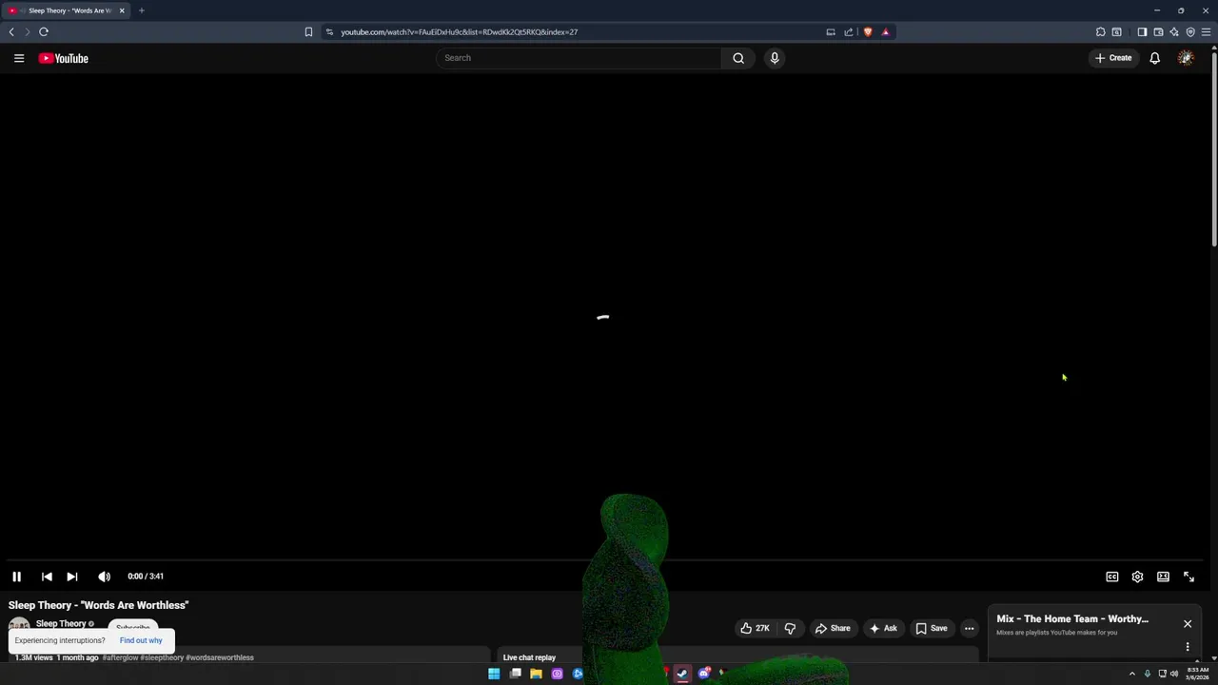The image size is (1218, 685).
Task: Bookmark this page icon
Action: [x=308, y=31]
